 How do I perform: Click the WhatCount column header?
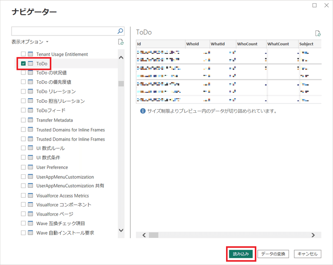(x=282, y=44)
